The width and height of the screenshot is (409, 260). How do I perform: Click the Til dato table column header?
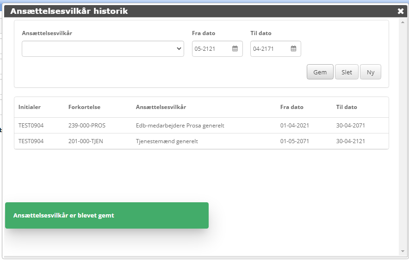tap(347, 107)
